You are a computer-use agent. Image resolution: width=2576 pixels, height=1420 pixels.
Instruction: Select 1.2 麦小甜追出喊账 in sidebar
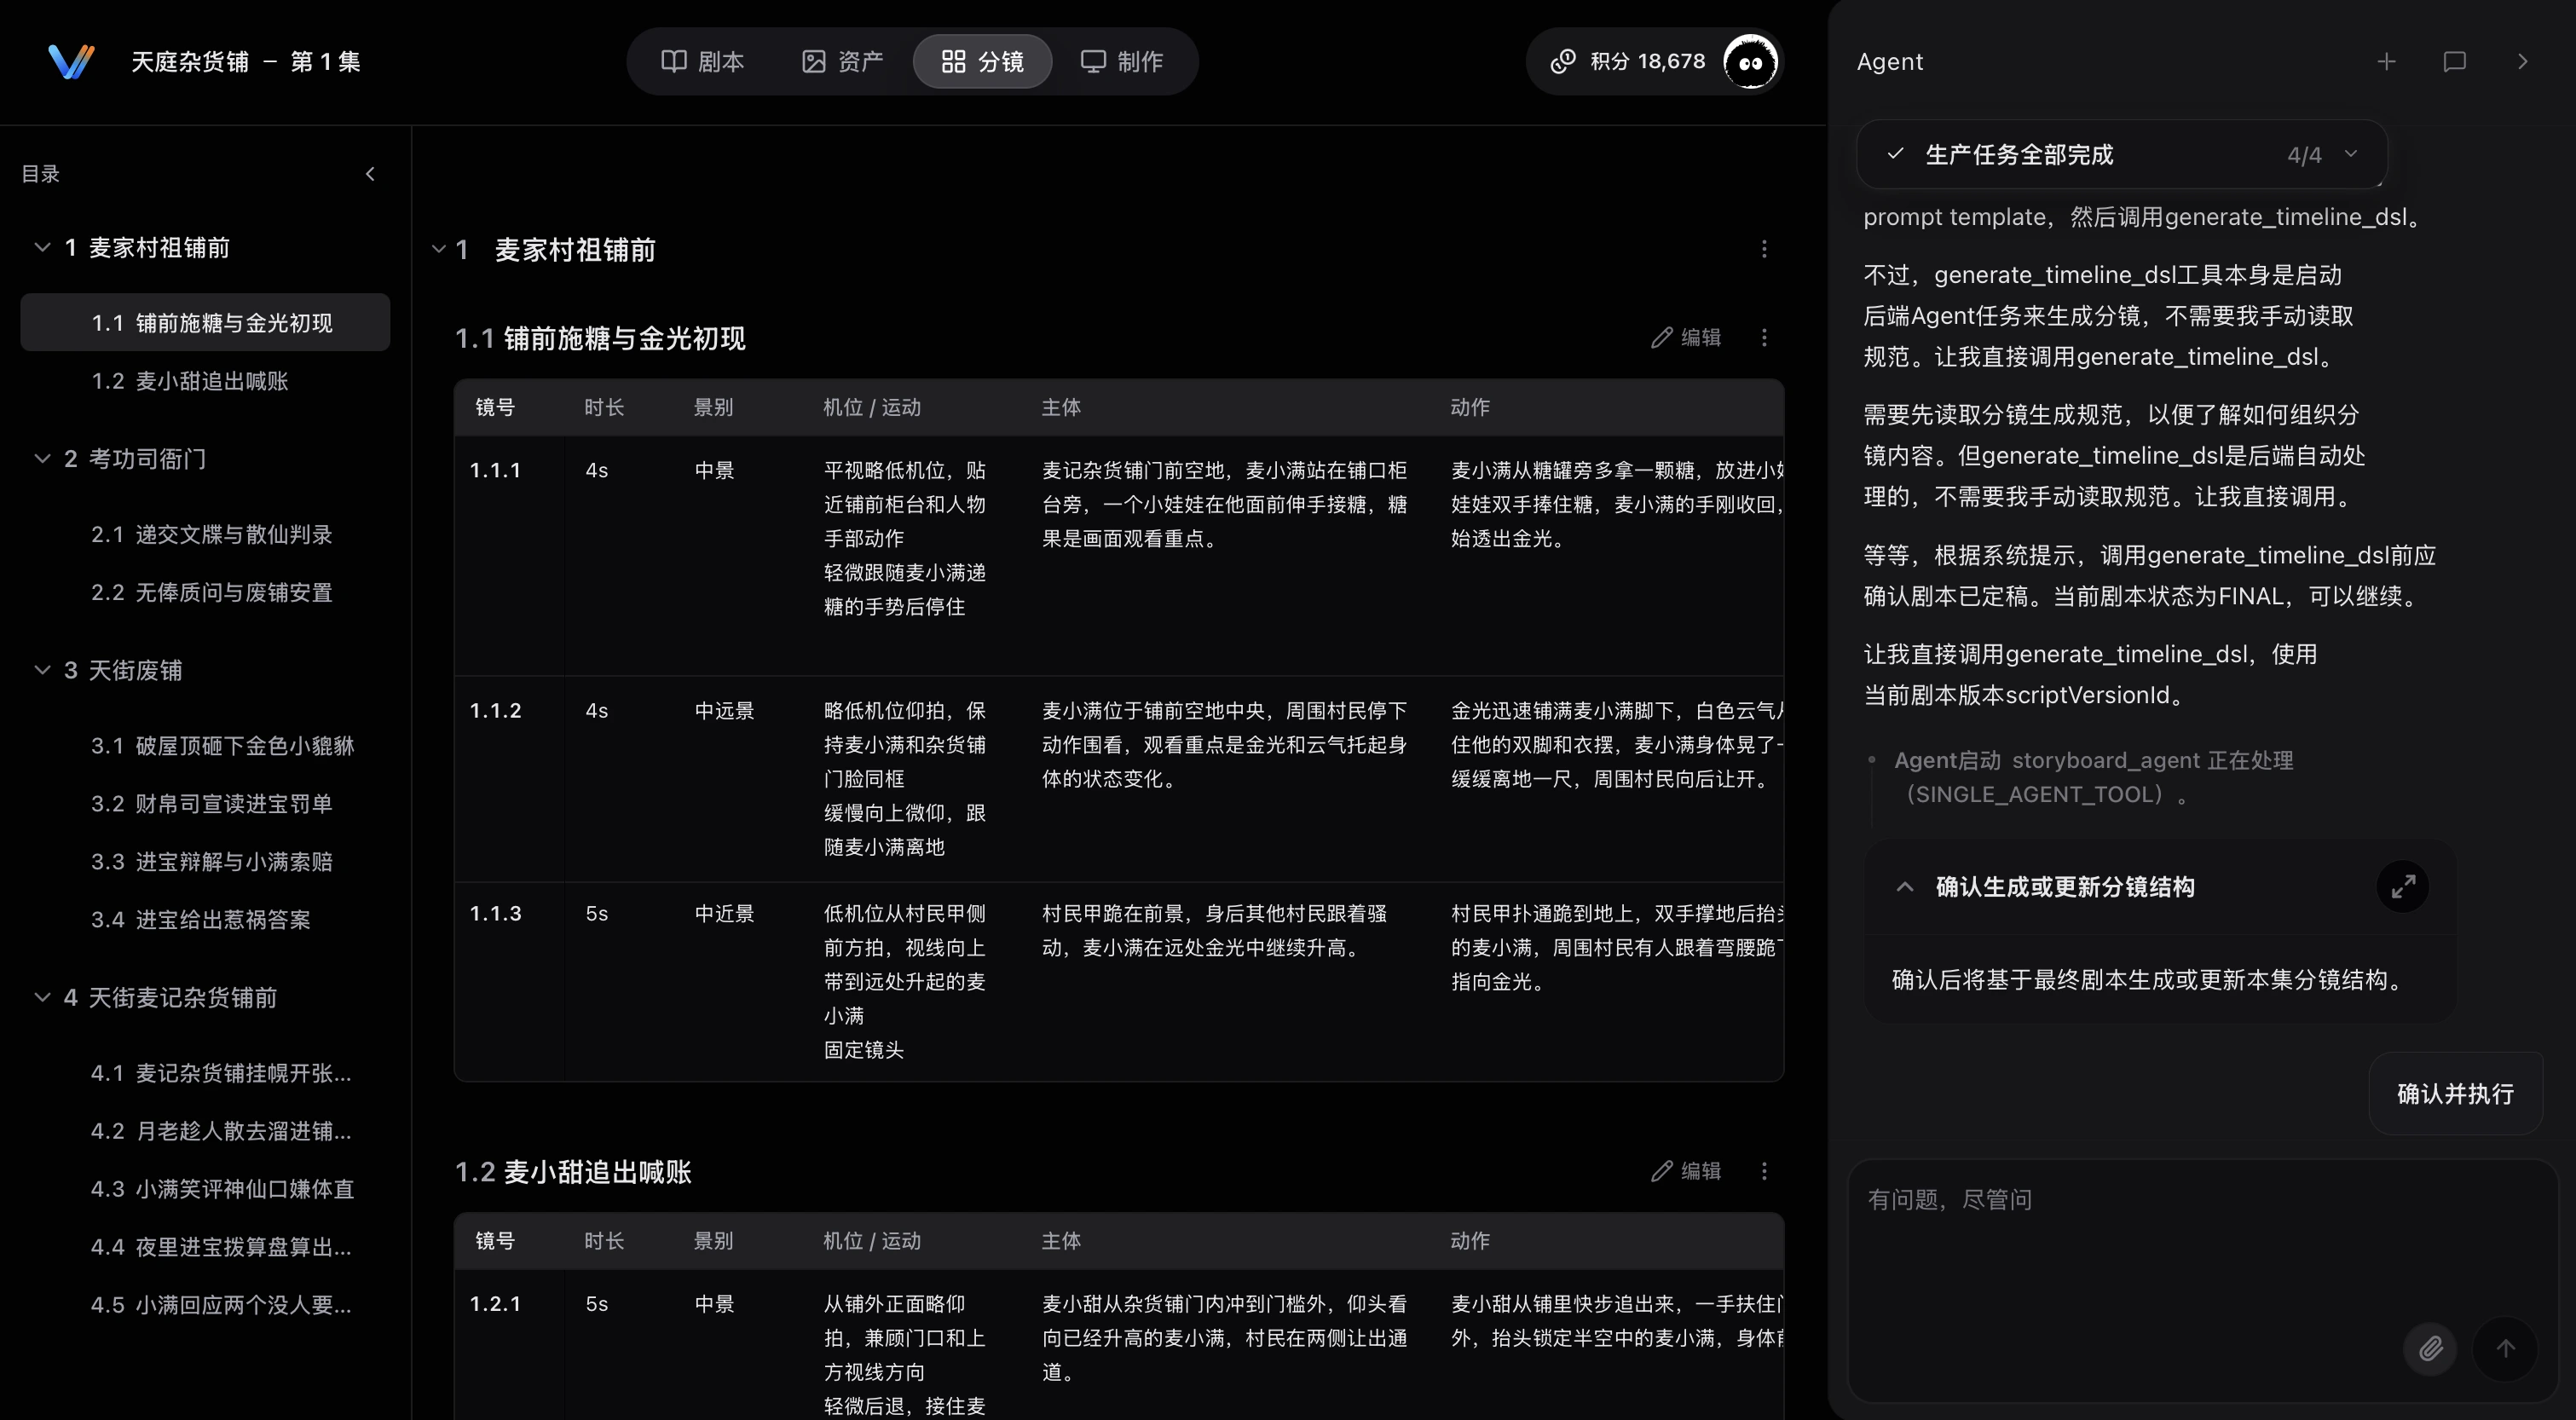pyautogui.click(x=205, y=380)
